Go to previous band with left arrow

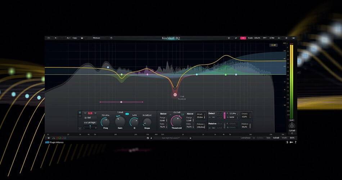pyautogui.click(x=85, y=113)
